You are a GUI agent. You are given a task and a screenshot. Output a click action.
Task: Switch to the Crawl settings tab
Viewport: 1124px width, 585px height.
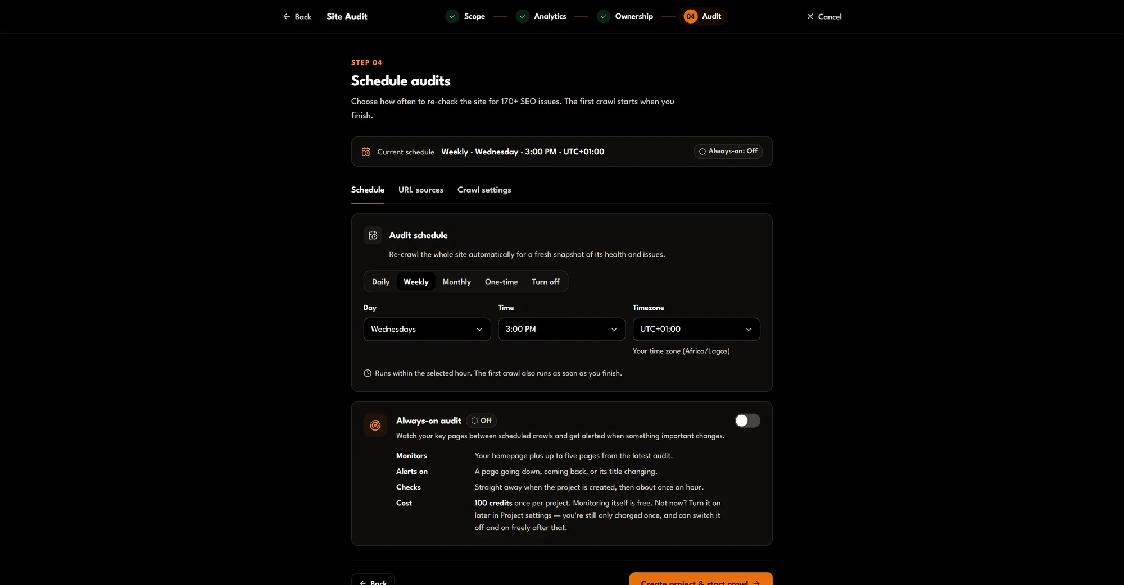click(x=484, y=190)
